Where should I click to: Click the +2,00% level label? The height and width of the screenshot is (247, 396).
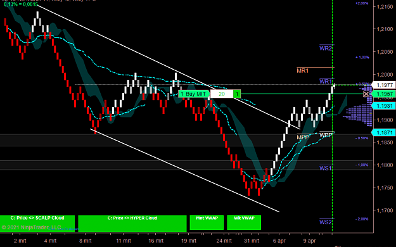point(362,3)
